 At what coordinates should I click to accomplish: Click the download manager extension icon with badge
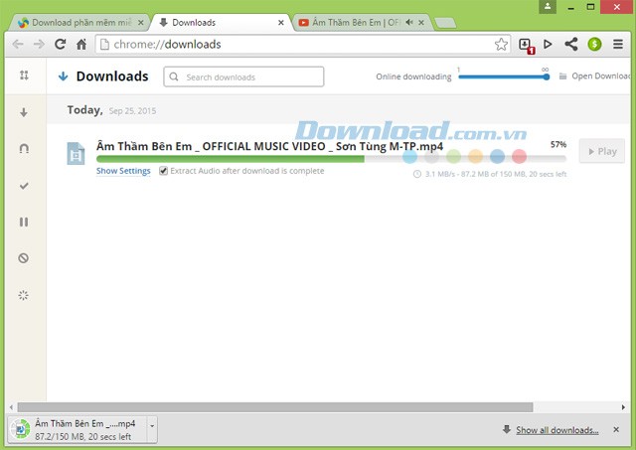(527, 44)
